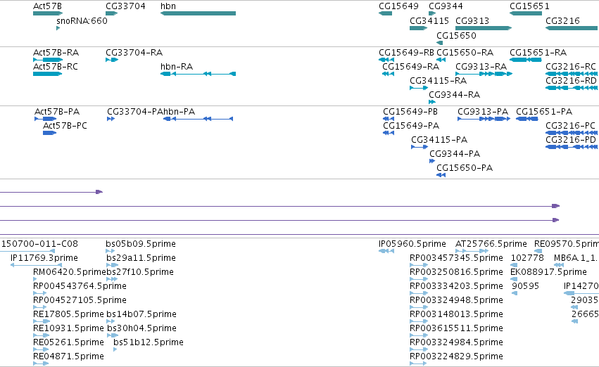Open the Act57B-RC transcript
Image resolution: width=599 pixels, height=367 pixels.
point(47,74)
